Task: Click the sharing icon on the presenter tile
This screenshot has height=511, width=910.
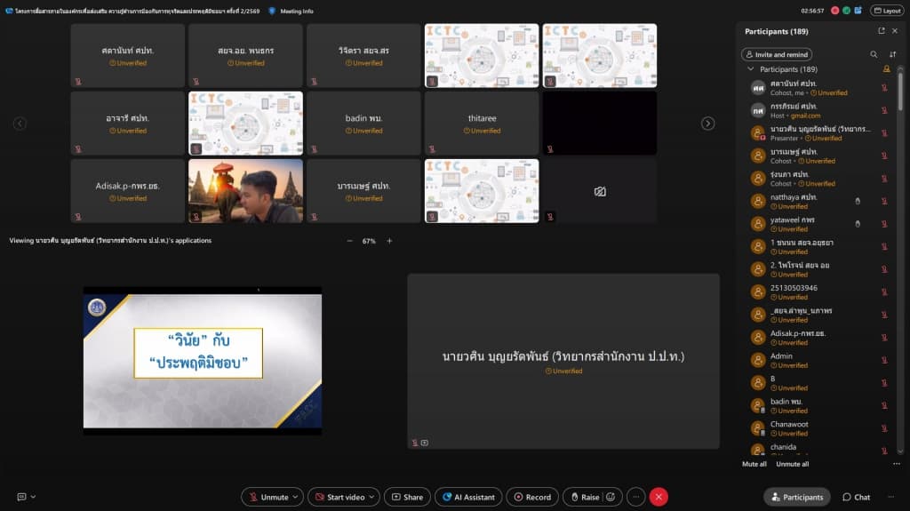Action: point(425,443)
